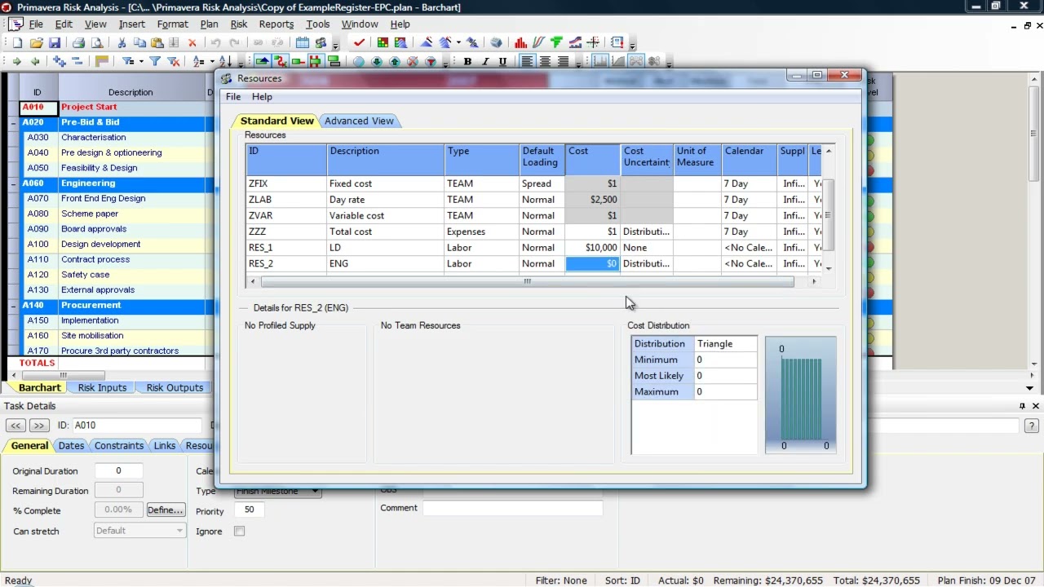Image resolution: width=1044 pixels, height=587 pixels.
Task: Click the green right arrow indent icon
Action: (x=16, y=61)
